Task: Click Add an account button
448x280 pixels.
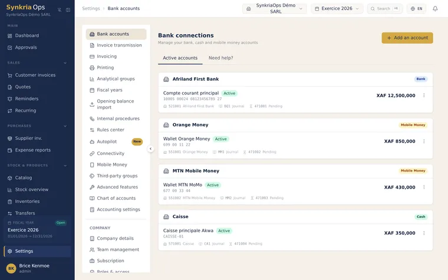Action: point(407,38)
